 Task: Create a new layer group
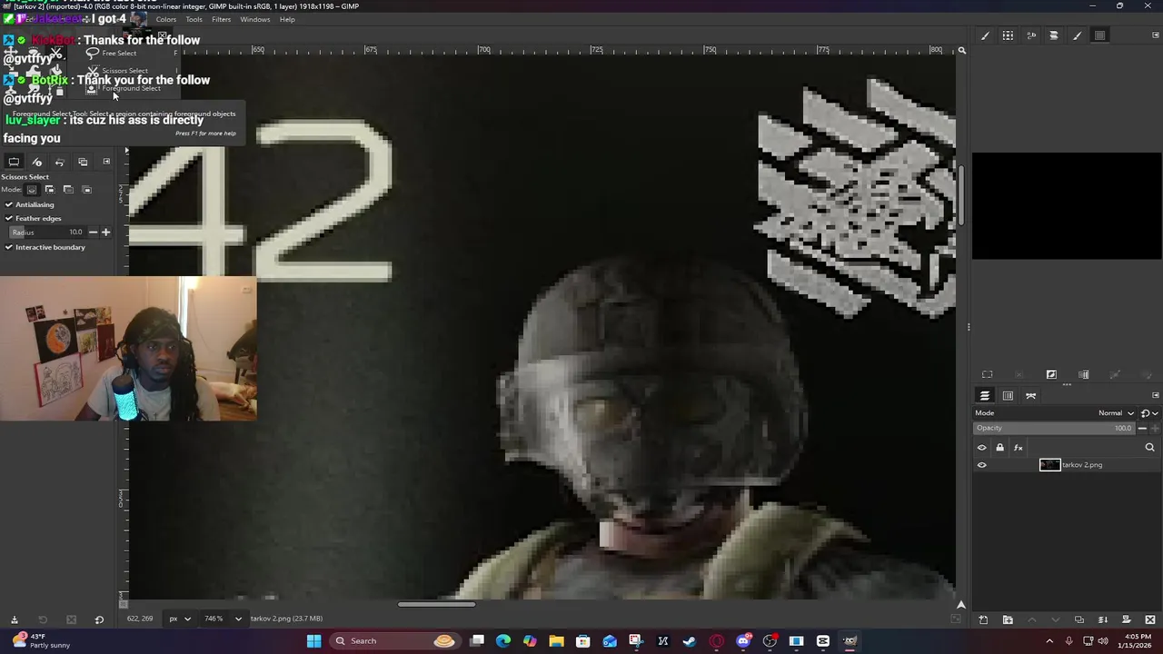click(1008, 619)
